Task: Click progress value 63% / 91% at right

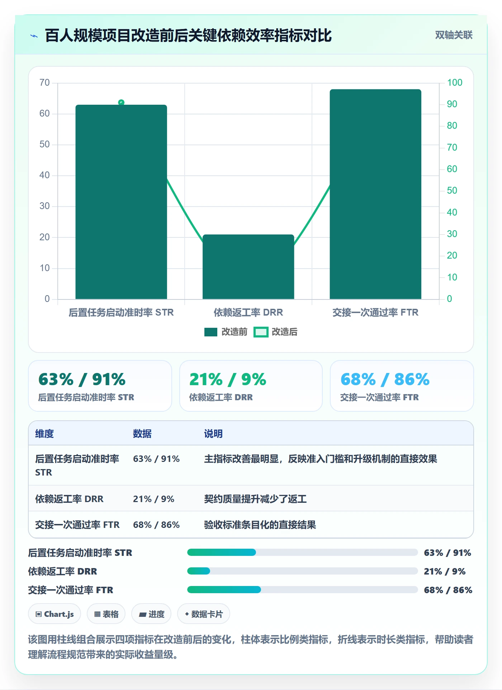Action: point(447,552)
